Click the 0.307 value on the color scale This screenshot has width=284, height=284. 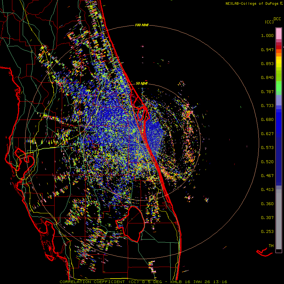click(x=267, y=218)
